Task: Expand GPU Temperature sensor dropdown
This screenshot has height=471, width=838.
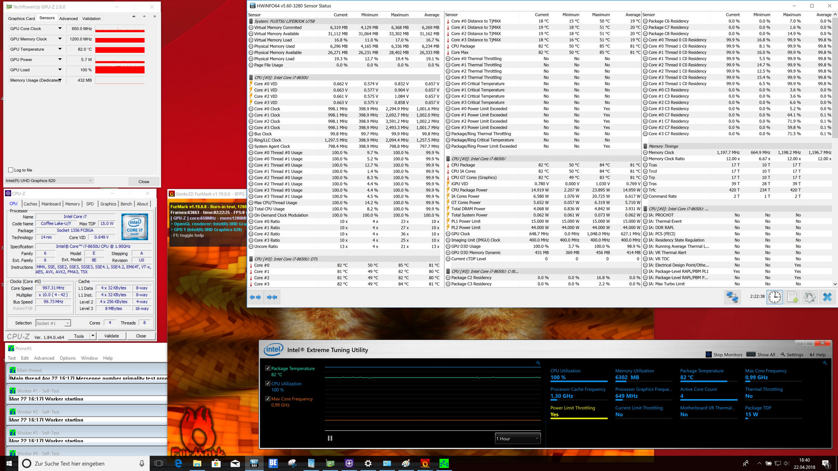Action: 60,49
